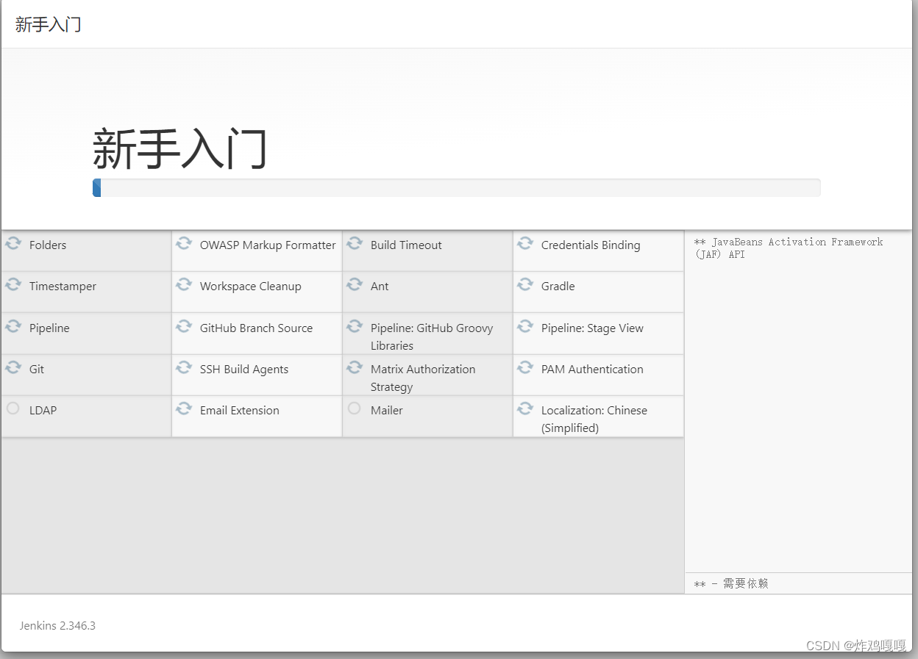
Task: Click the large 新手入门 heading
Action: click(179, 148)
